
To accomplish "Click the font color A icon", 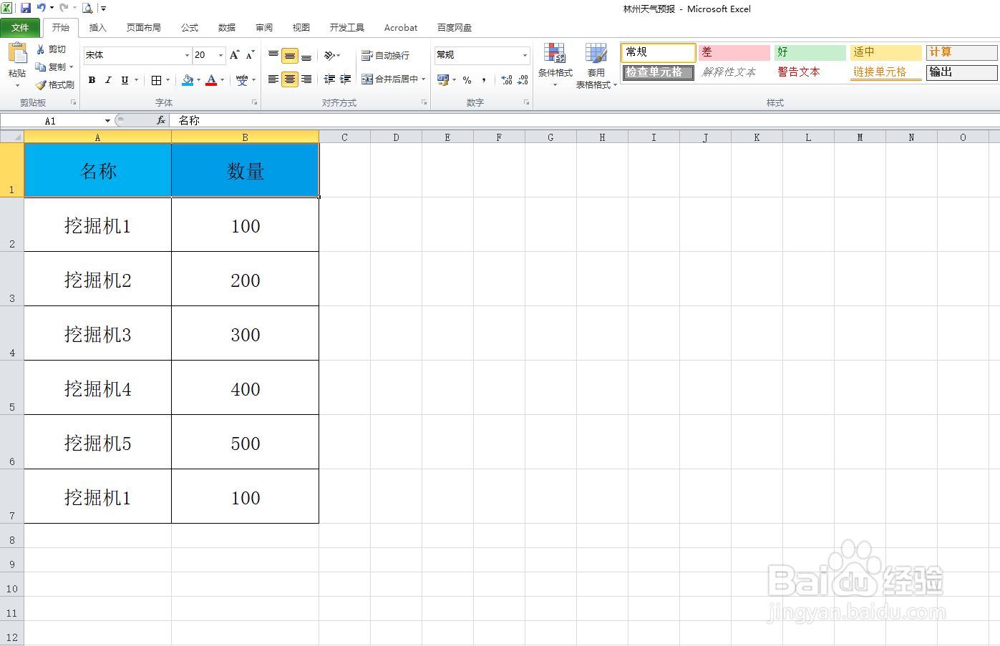I will 211,80.
